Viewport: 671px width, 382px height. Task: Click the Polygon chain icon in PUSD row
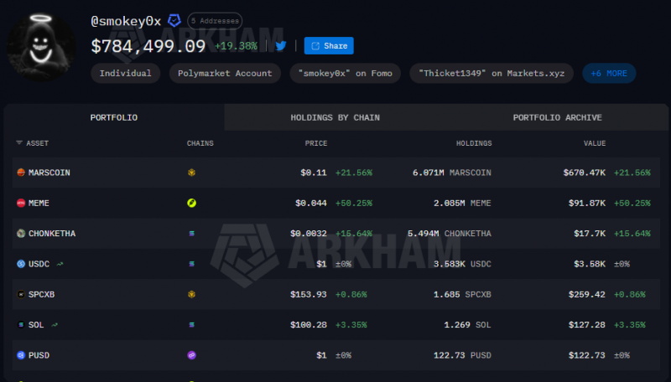[191, 355]
